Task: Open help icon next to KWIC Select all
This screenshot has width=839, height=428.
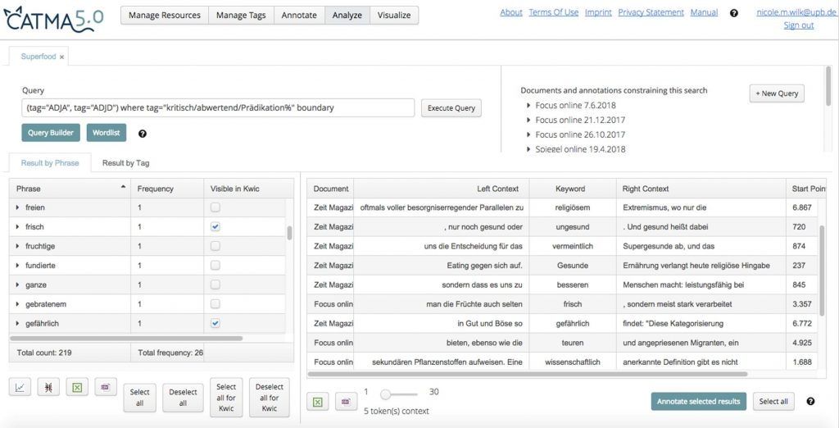Action: click(x=810, y=401)
